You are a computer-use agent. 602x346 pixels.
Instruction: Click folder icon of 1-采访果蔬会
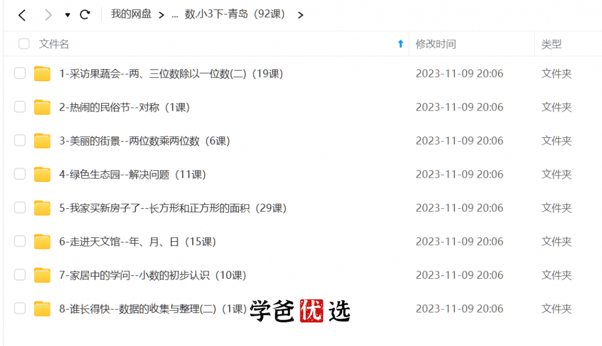[42, 74]
